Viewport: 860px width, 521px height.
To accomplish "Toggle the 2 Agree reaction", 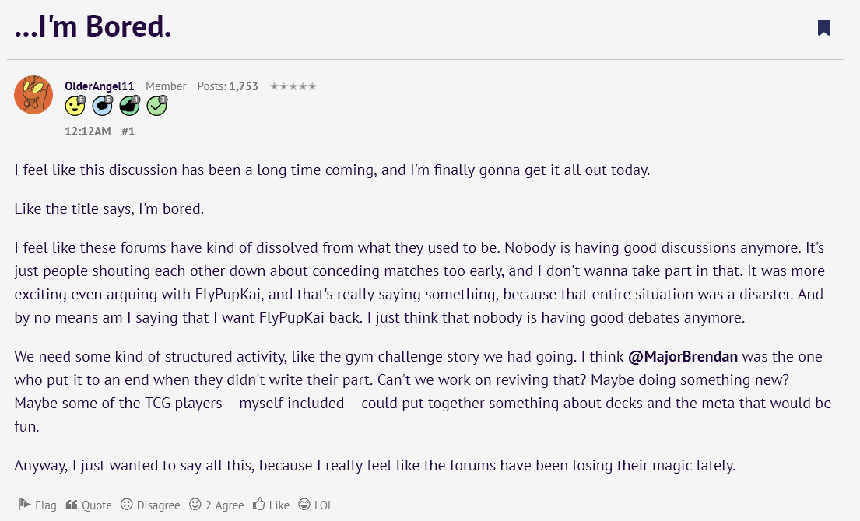I will click(216, 505).
